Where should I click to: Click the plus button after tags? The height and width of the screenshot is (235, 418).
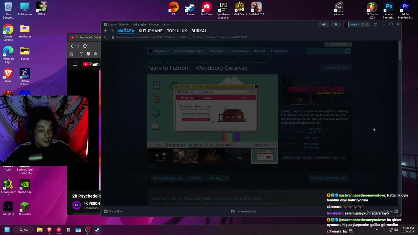343,158
